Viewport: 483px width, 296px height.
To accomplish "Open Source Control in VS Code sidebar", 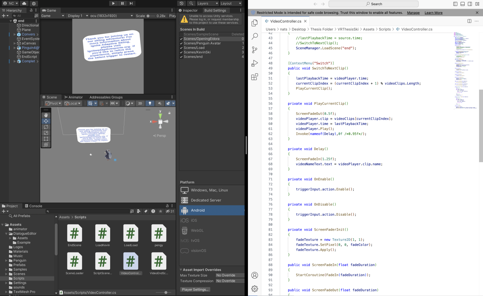I will tap(255, 50).
